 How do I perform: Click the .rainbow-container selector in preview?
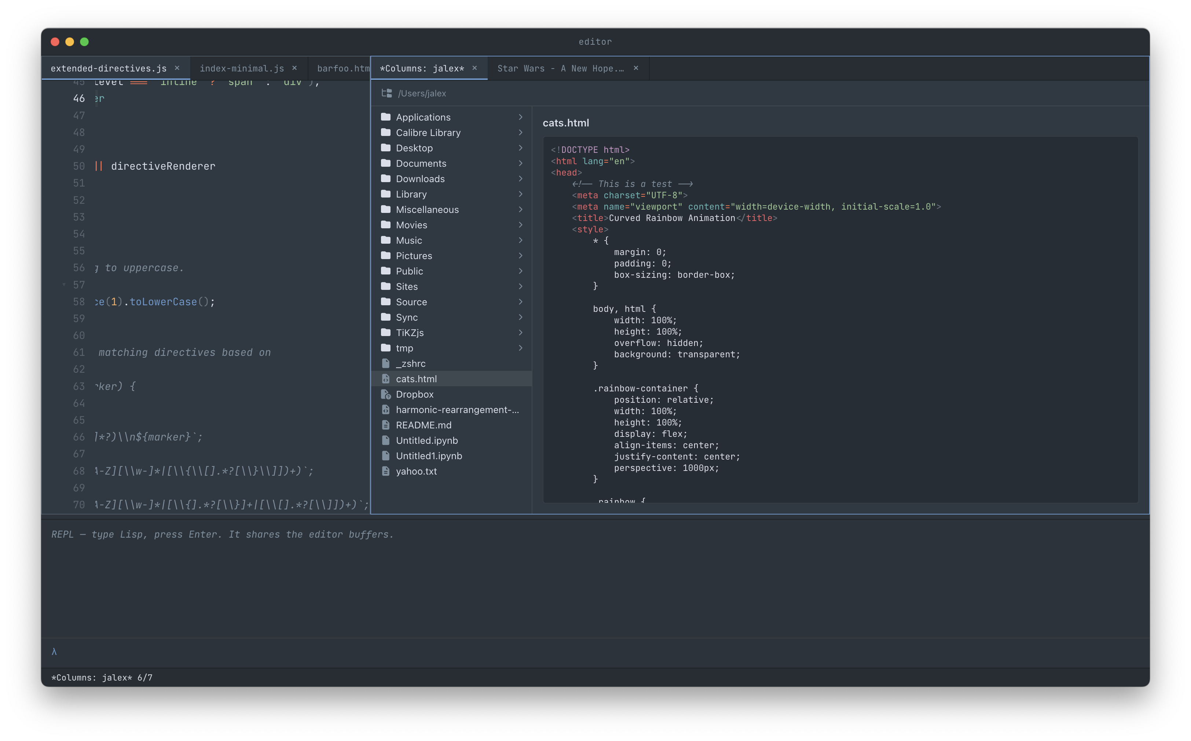640,388
